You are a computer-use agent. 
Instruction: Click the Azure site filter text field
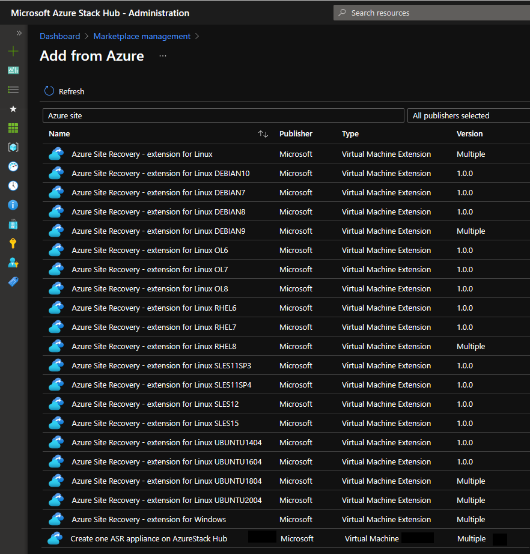coord(223,115)
